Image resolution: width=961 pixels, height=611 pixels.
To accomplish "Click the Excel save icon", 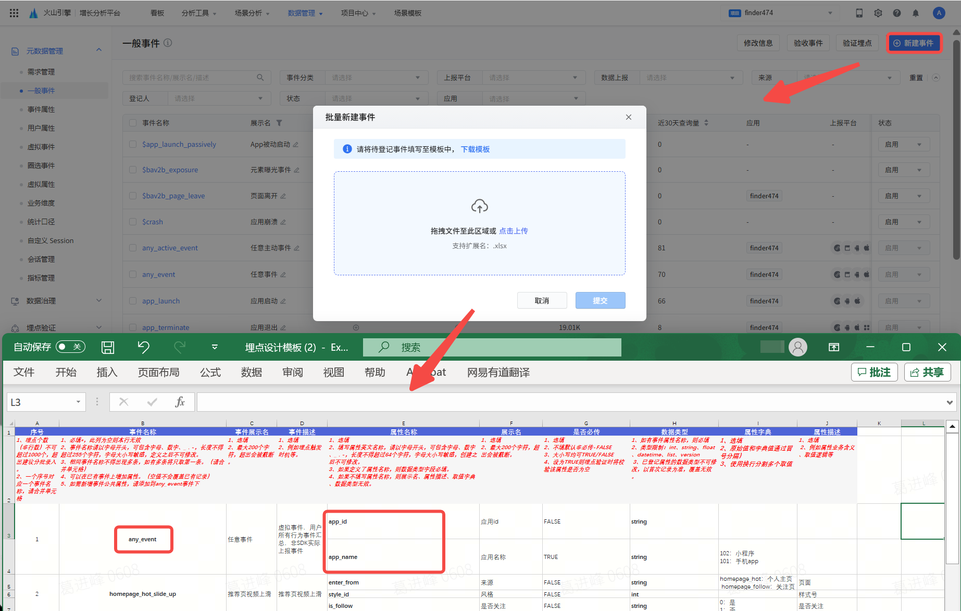I will [108, 347].
